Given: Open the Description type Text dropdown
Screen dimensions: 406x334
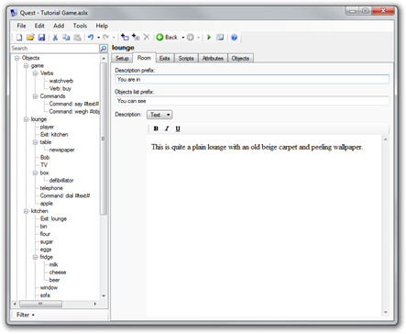Looking at the screenshot, I should pos(159,115).
